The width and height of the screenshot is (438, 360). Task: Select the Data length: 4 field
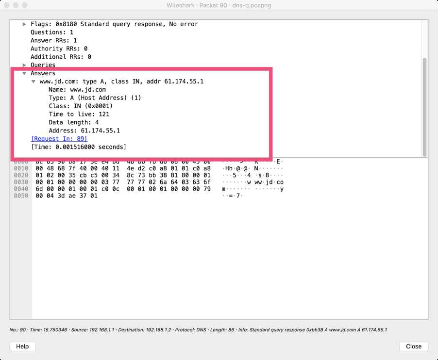[x=73, y=122]
